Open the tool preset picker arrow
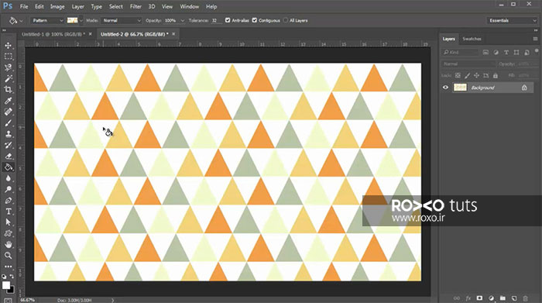 coord(22,21)
